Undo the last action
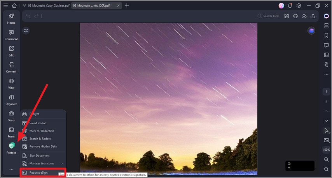The width and height of the screenshot is (332, 178). [28, 16]
